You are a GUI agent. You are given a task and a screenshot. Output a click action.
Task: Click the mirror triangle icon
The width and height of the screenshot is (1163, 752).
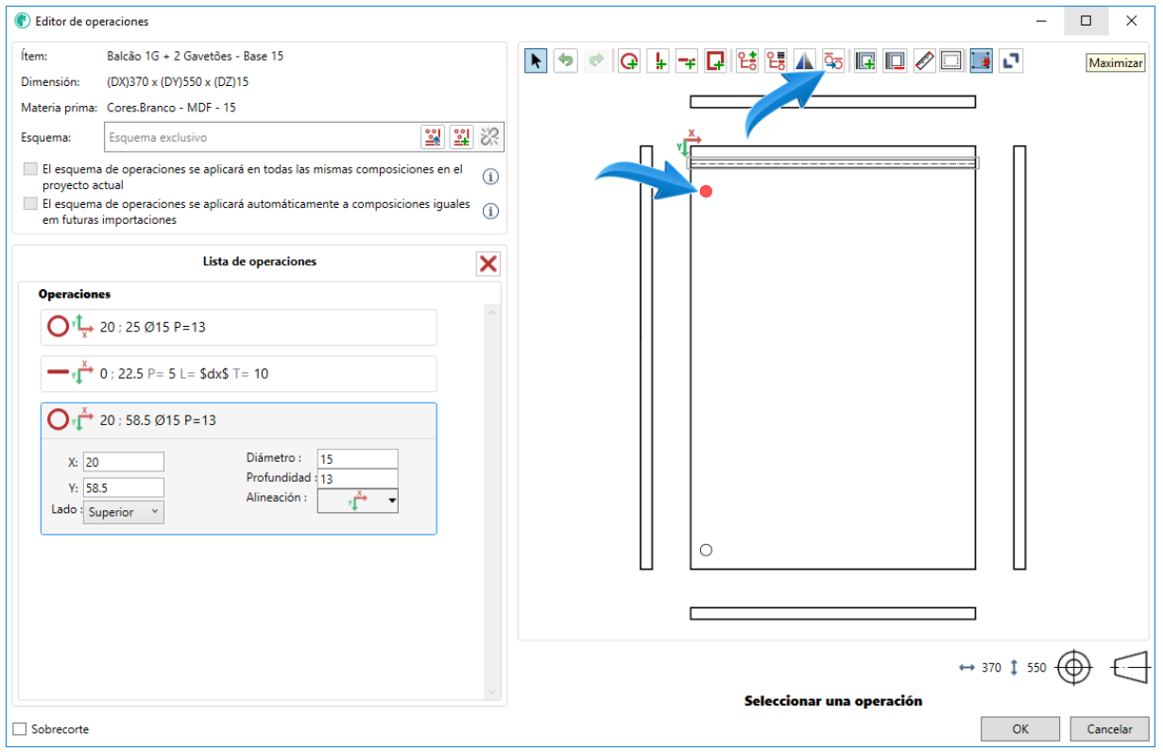click(x=804, y=61)
